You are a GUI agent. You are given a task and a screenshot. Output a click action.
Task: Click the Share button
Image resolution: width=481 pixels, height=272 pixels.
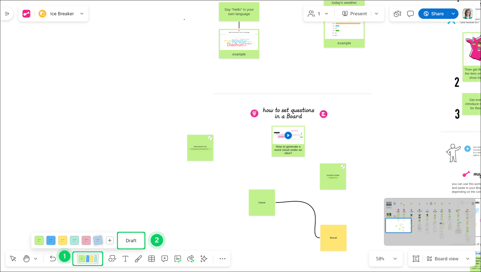434,14
